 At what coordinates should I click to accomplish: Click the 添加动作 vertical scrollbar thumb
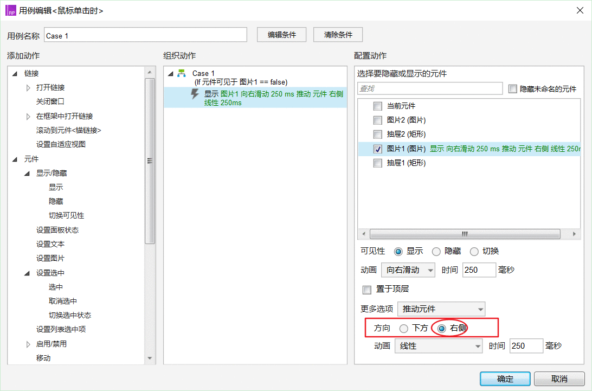point(150,161)
